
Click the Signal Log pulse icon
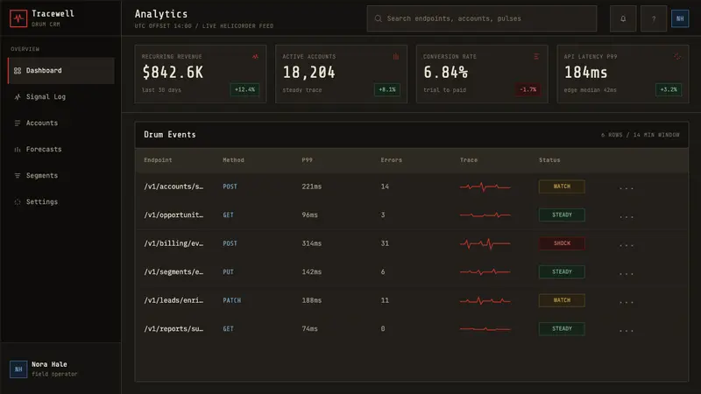(x=18, y=97)
